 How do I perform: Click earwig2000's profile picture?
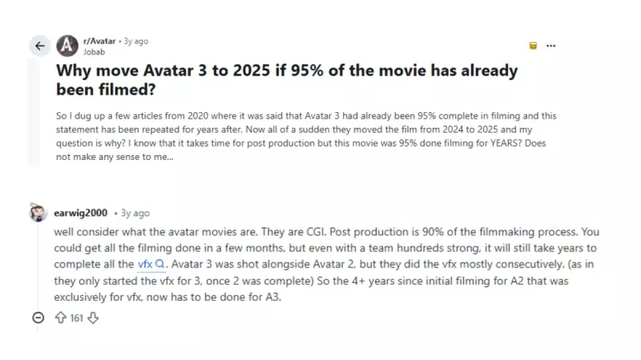(x=38, y=214)
